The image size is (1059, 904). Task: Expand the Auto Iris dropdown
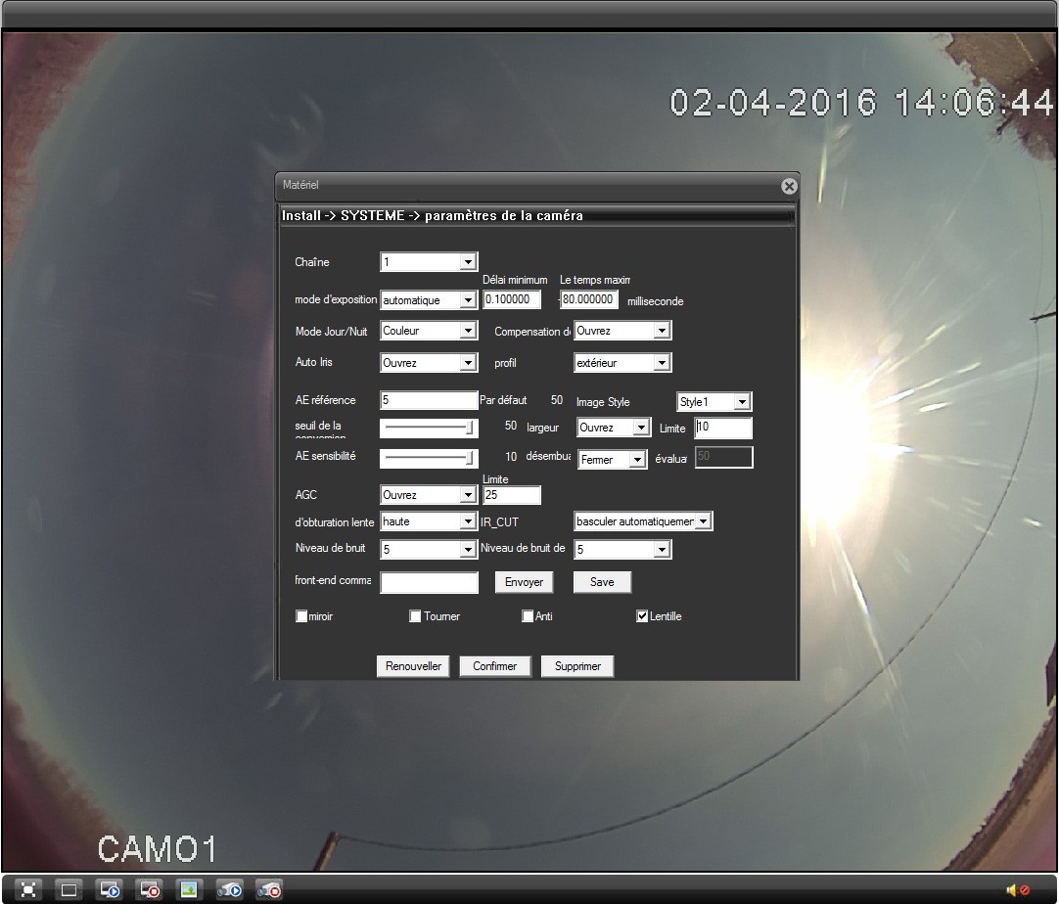429,363
